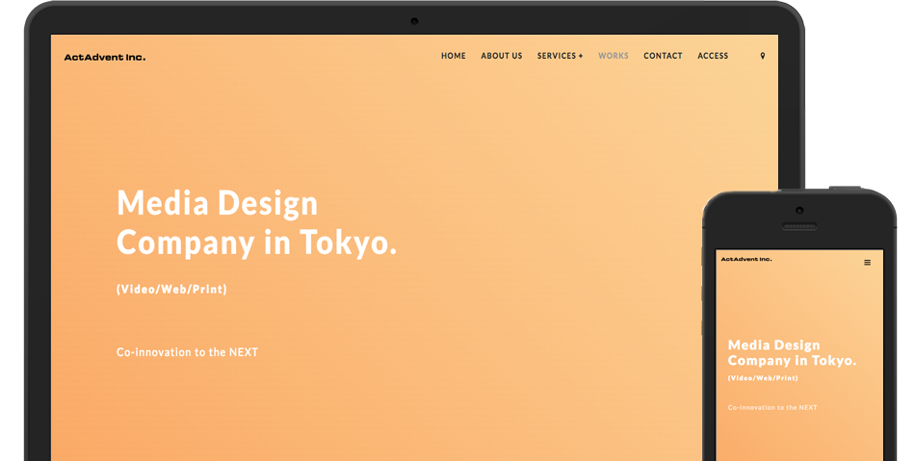Open the hamburger menu on phone mockup
This screenshot has height=461, width=915.
(x=867, y=263)
